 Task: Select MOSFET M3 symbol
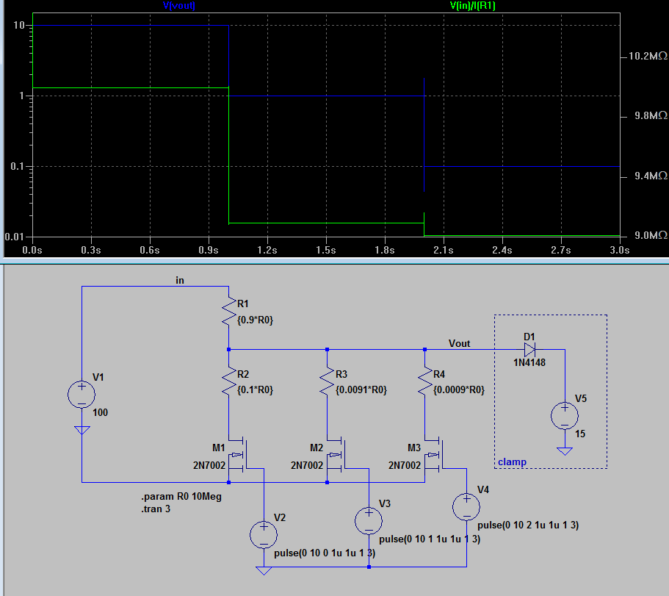tap(435, 455)
